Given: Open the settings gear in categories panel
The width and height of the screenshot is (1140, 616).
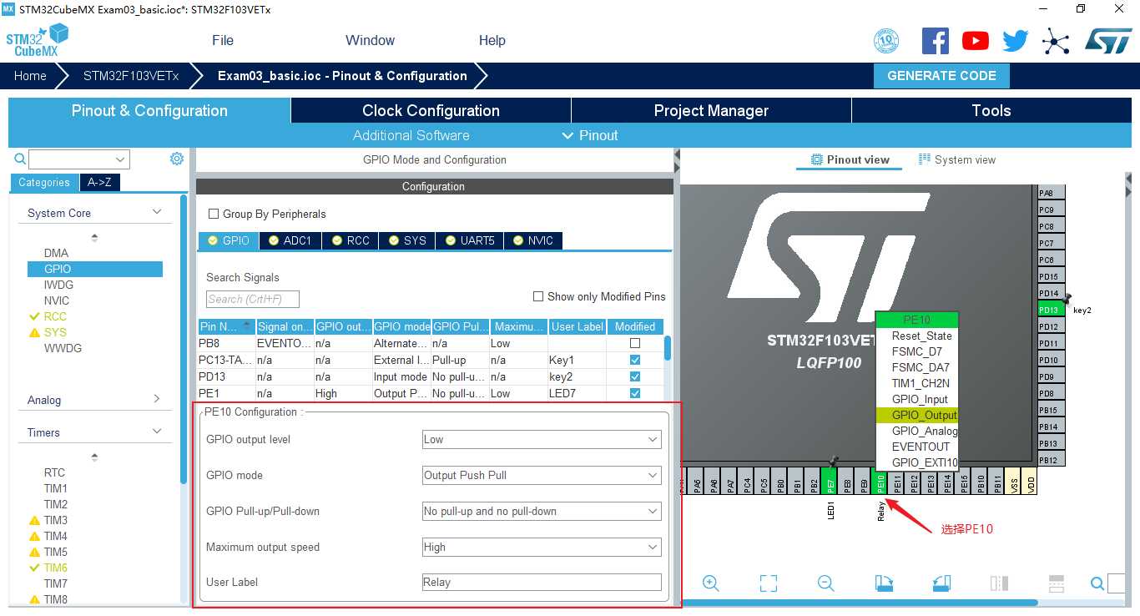Looking at the screenshot, I should point(176,159).
